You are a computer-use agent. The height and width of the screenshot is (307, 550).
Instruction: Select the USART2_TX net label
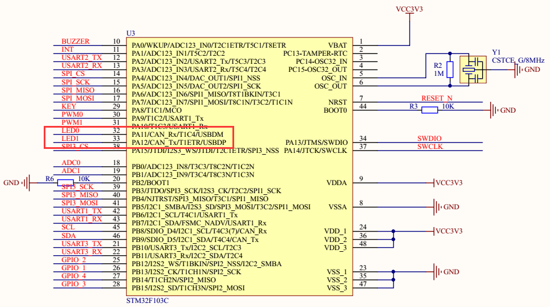tap(82, 57)
